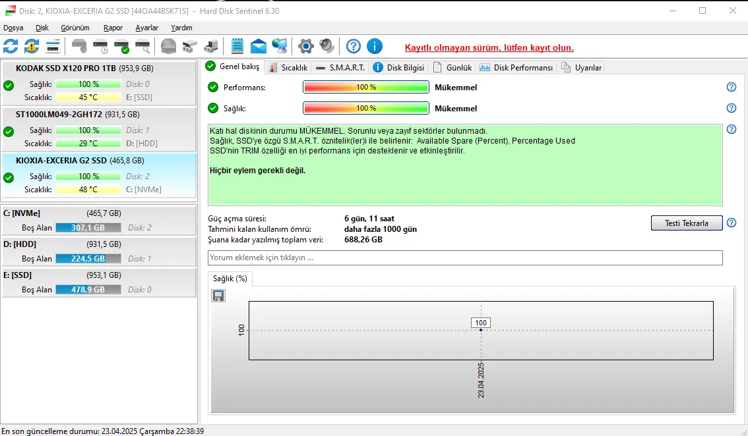This screenshot has height=436, width=748.
Task: Select KIOXIA-EXCERIA G2 SSD disk entry
Action: [99, 175]
